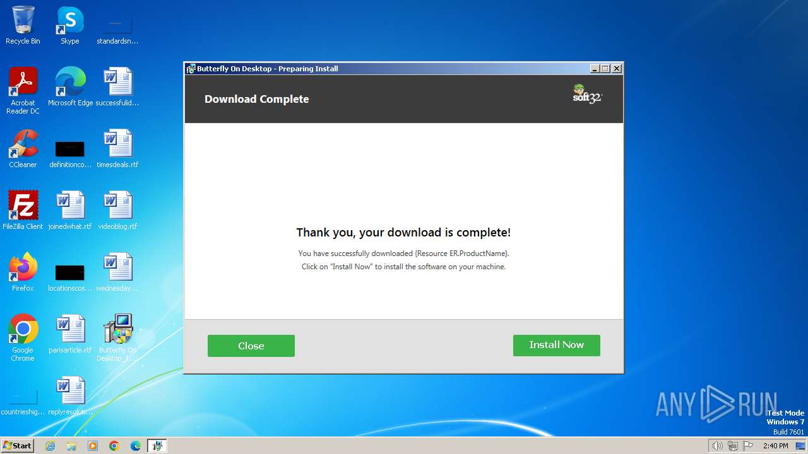
Task: Minimize the Butterfly On Desktop installer window
Action: [595, 69]
